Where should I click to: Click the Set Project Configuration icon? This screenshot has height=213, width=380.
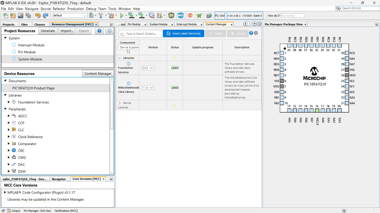tap(91, 16)
